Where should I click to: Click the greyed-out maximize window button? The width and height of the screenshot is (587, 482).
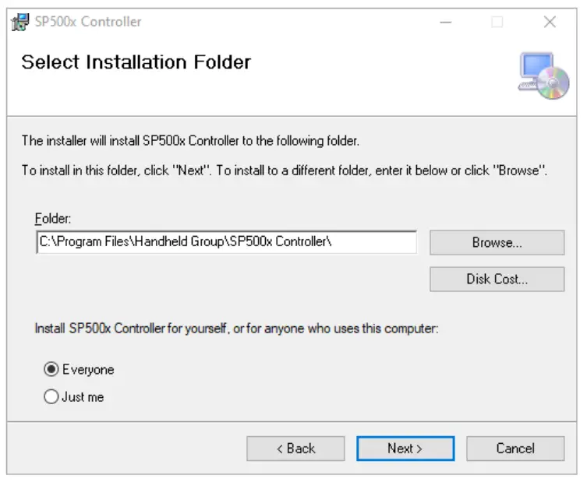pyautogui.click(x=497, y=23)
